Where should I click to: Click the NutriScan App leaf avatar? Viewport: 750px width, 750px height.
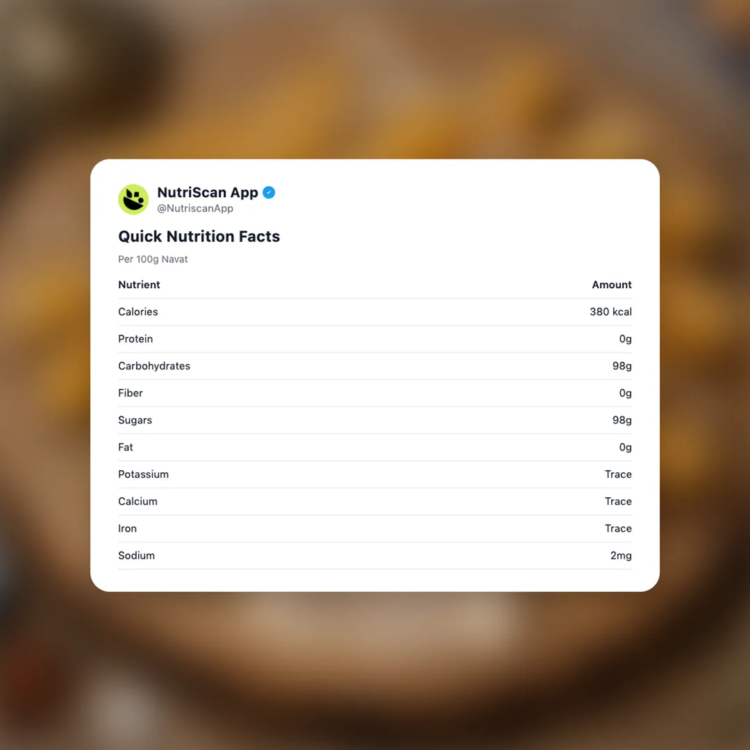(x=133, y=199)
